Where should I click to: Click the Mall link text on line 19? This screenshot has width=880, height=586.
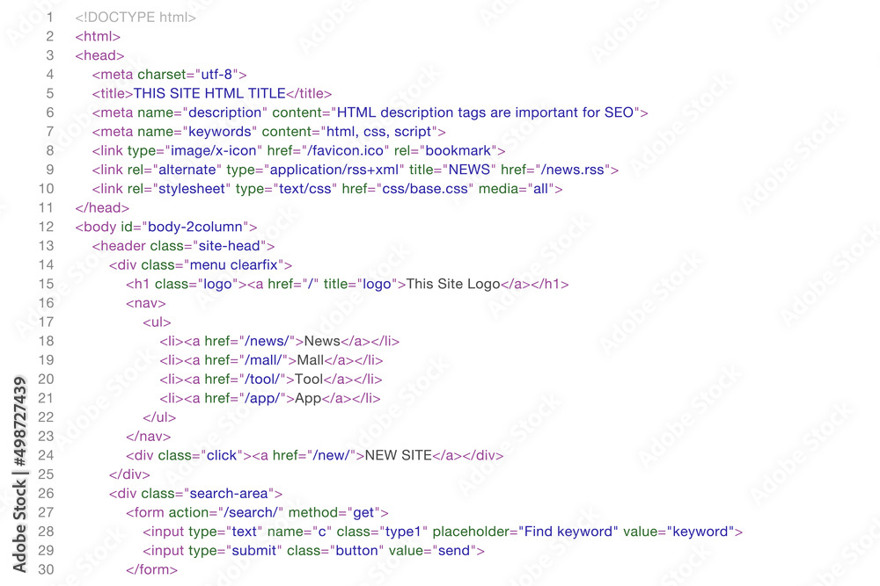coord(311,360)
